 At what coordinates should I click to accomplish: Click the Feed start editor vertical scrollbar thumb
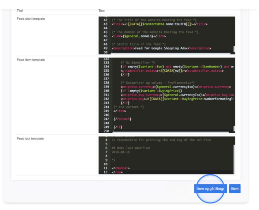[x=234, y=49]
